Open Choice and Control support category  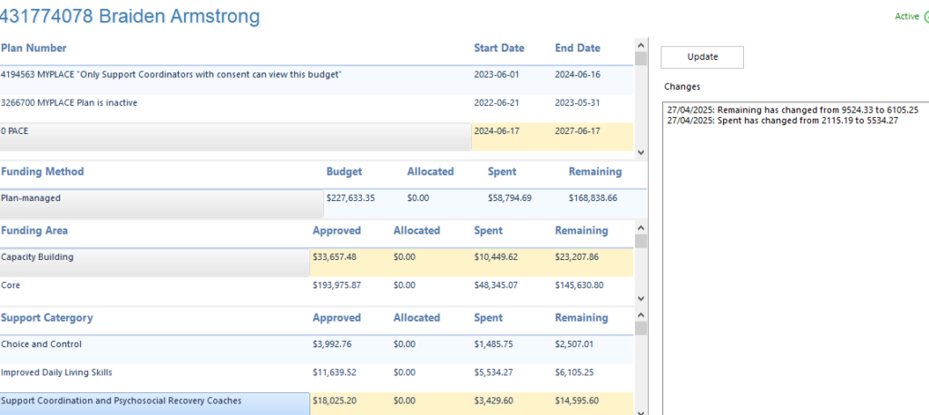point(41,344)
